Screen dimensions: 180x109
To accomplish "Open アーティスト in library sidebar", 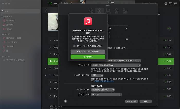I will (x=10, y=42).
